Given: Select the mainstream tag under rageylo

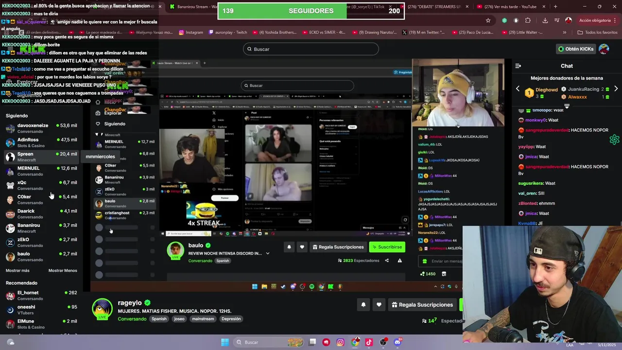Looking at the screenshot, I should (x=203, y=319).
